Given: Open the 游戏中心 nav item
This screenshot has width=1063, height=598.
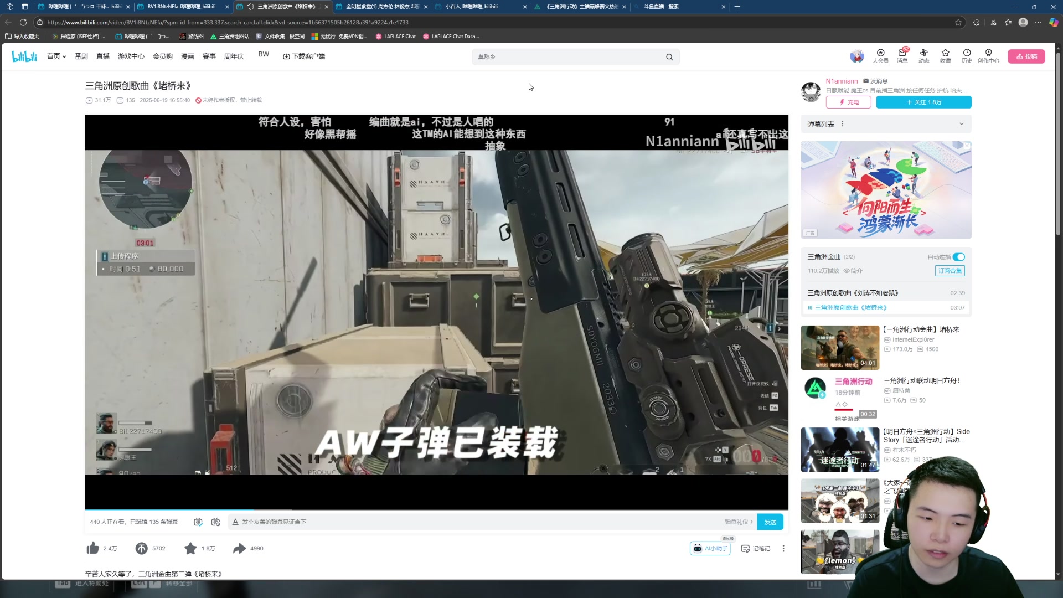Looking at the screenshot, I should pyautogui.click(x=131, y=56).
